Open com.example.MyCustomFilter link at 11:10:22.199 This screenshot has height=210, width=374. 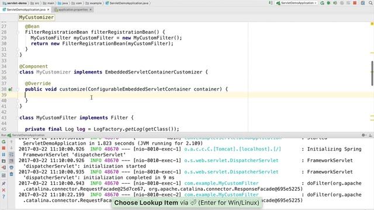click(x=221, y=195)
